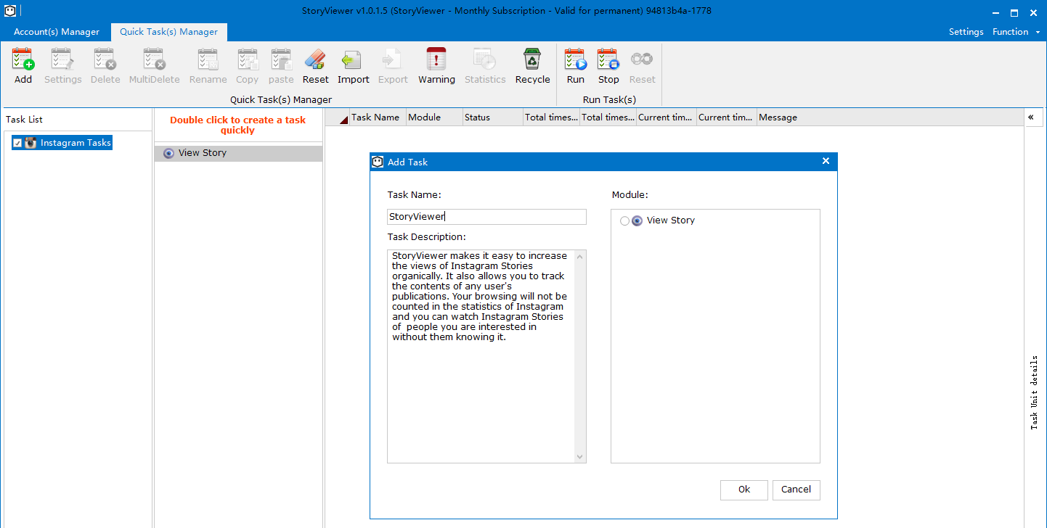
Task: Click the Cancel button in Add Task
Action: pos(797,490)
